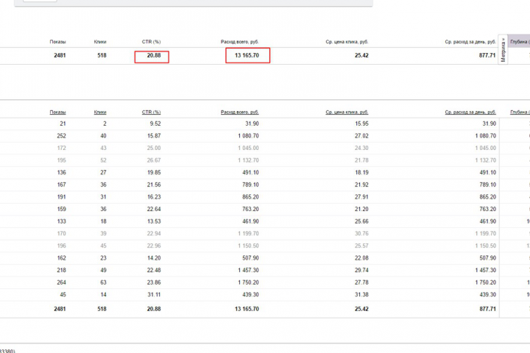The image size is (530, 353).
Task: Select 877.71 in the bottom totals row
Action: click(487, 309)
